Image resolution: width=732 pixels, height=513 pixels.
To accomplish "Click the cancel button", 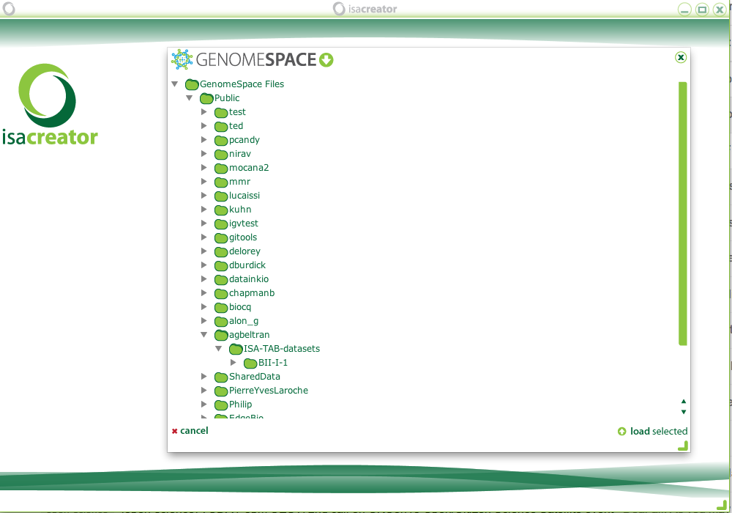I will [190, 431].
